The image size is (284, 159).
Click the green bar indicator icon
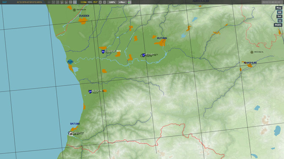pos(130,2)
